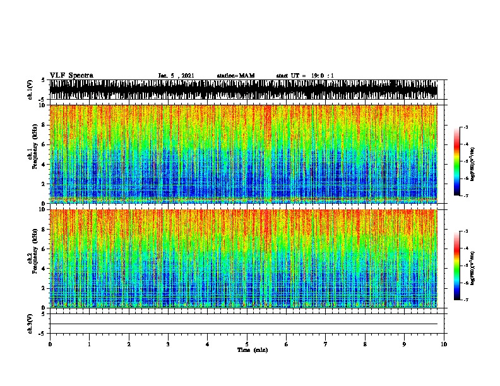500x386 pixels.
Task: Click the "VLF Spectra" title text
Action: [x=71, y=76]
